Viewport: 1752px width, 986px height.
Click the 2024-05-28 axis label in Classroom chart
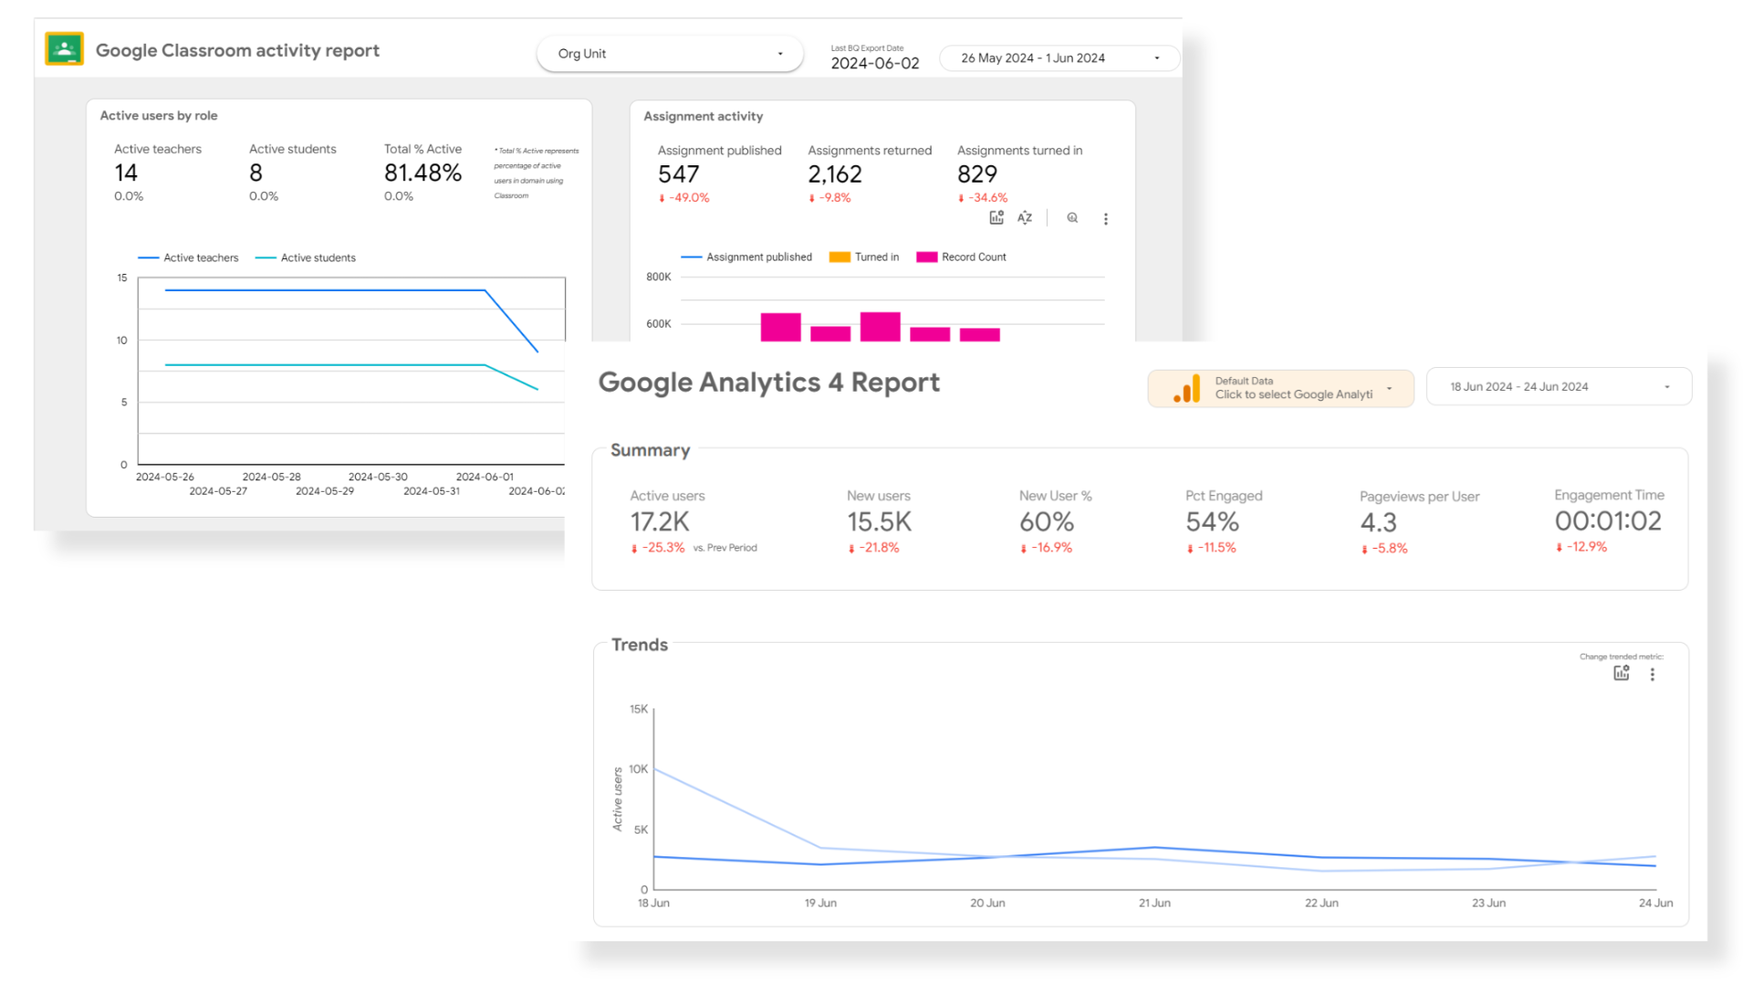click(x=271, y=477)
